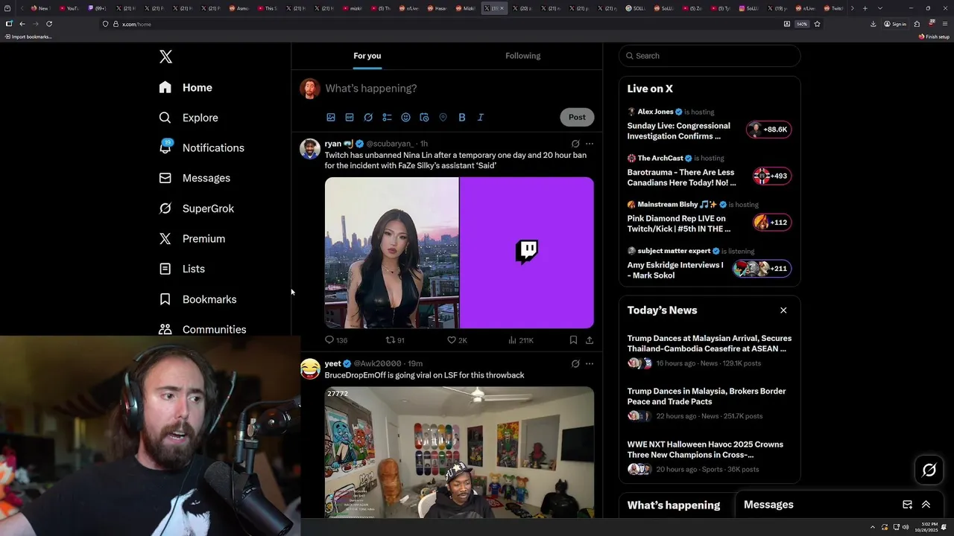
Task: Schedule the post with calendar icon
Action: pyautogui.click(x=424, y=118)
